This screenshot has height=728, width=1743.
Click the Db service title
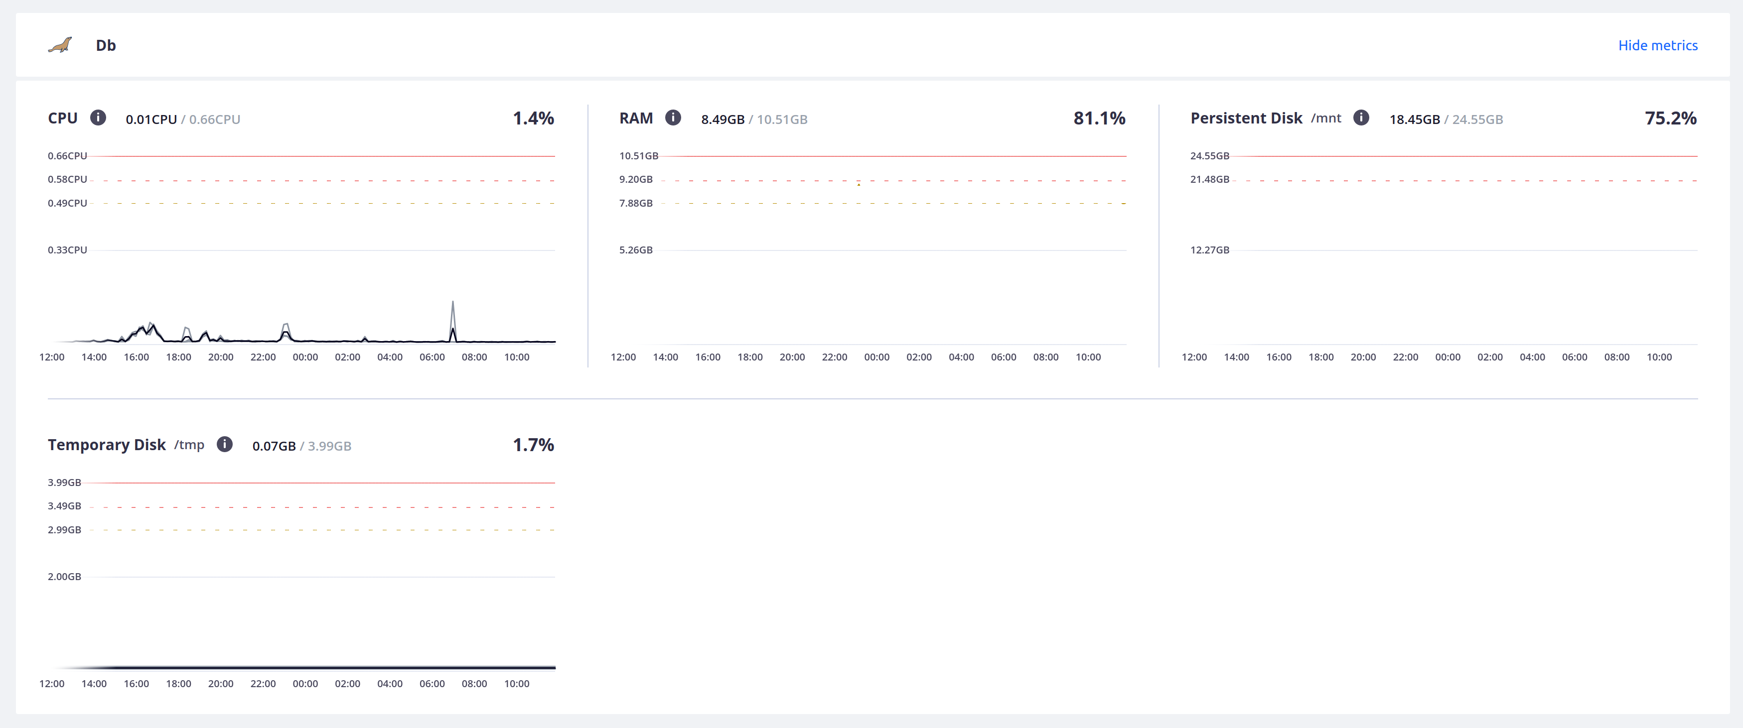pos(106,45)
